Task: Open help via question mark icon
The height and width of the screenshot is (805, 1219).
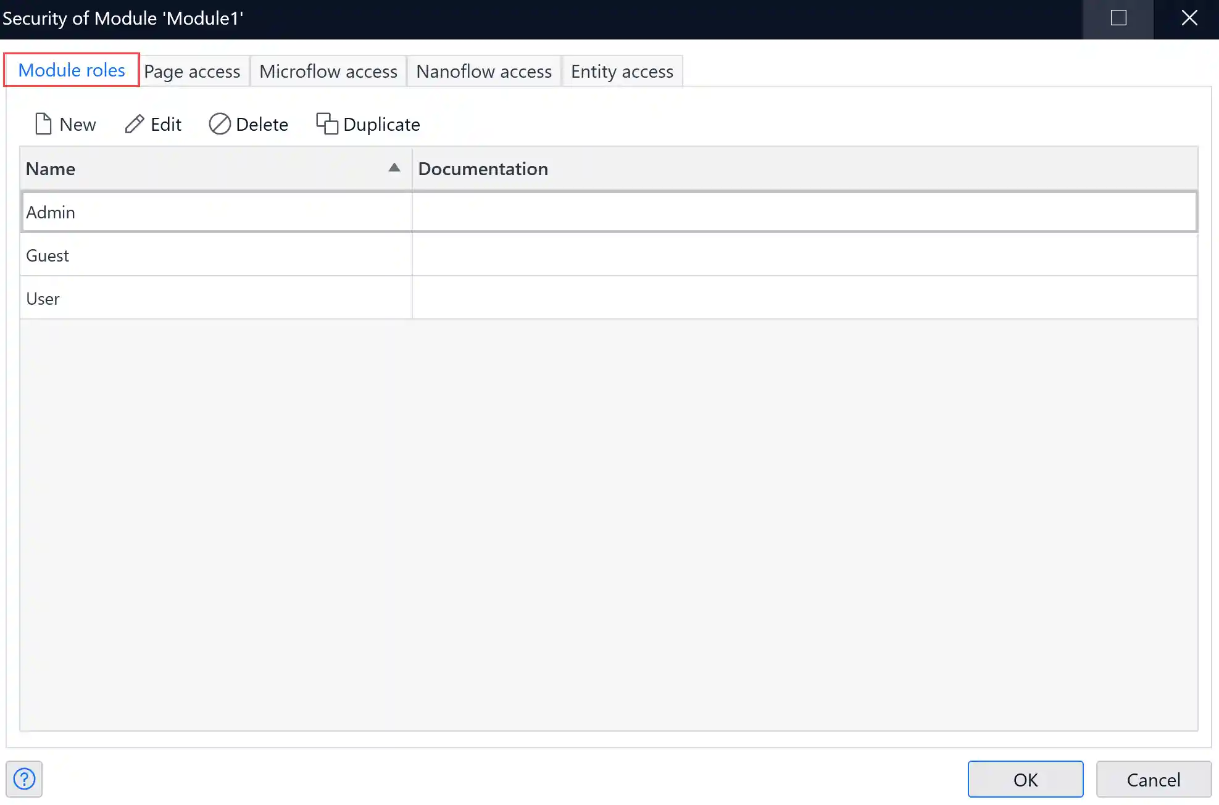Action: pos(24,779)
